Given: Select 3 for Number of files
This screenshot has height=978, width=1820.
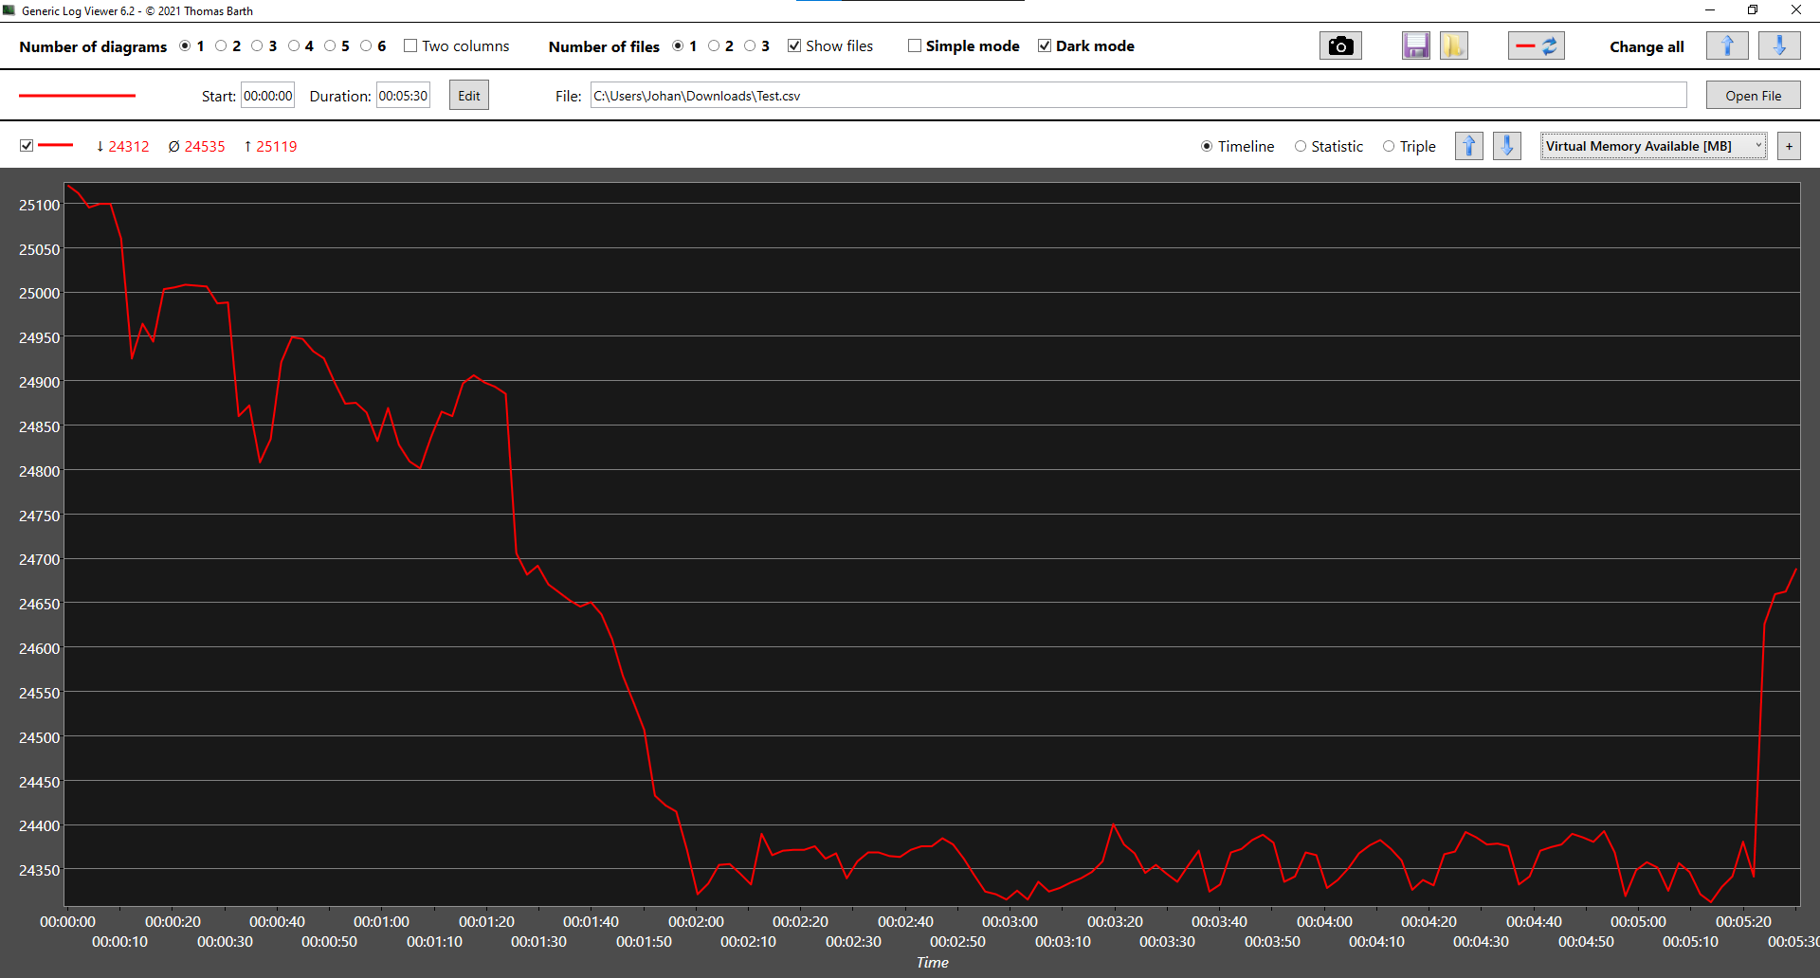Looking at the screenshot, I should click(750, 45).
